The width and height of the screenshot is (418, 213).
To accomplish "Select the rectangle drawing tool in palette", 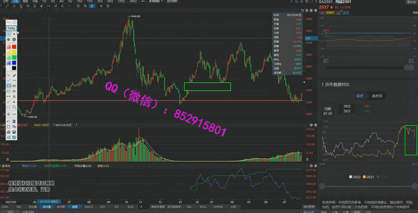I will (x=8, y=85).
